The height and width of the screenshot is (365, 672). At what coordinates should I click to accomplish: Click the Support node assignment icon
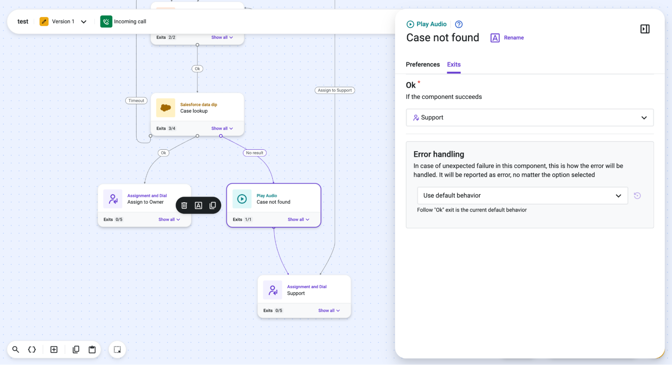[x=273, y=290]
